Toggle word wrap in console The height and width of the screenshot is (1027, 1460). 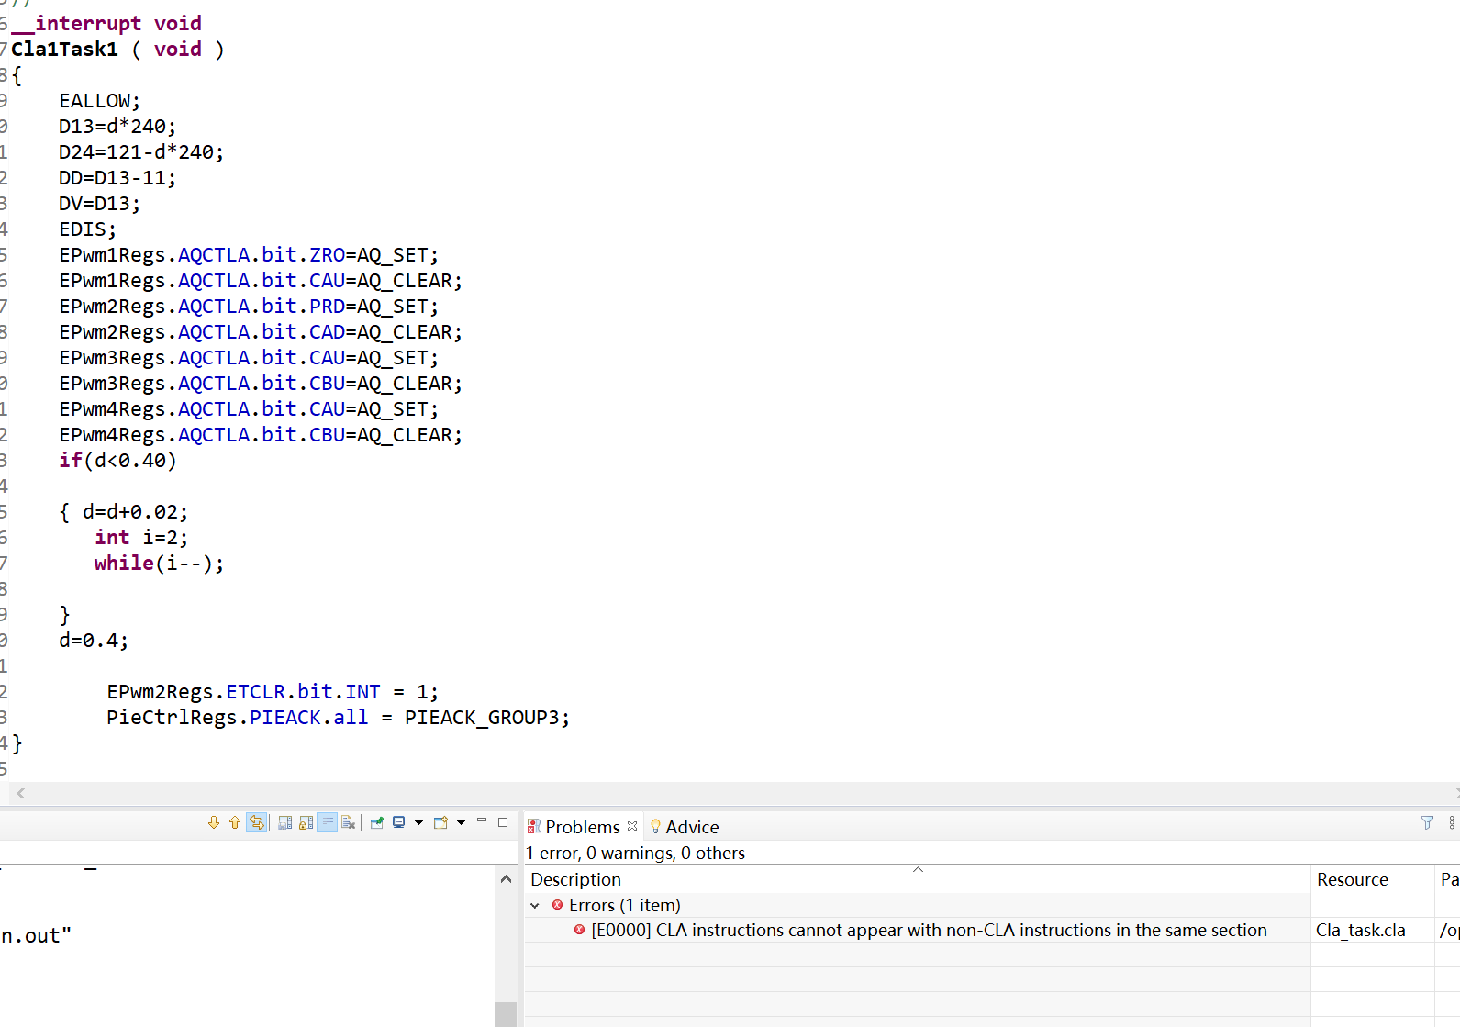(x=328, y=822)
